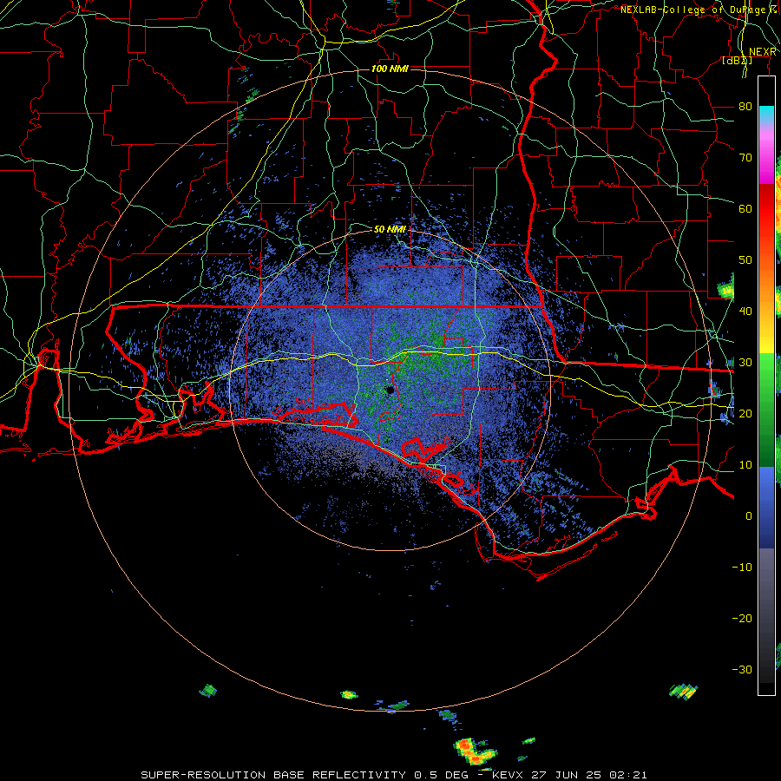Viewport: 781px width, 781px height.
Task: Click the green echo cell at lower left
Action: (208, 691)
